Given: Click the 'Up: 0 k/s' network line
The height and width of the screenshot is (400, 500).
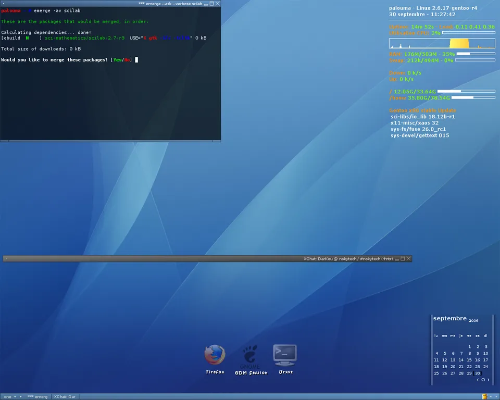Looking at the screenshot, I should tap(401, 79).
